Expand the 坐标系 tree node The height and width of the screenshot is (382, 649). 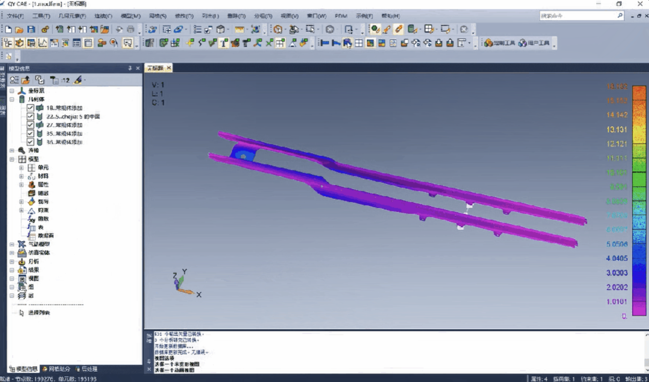pyautogui.click(x=12, y=91)
